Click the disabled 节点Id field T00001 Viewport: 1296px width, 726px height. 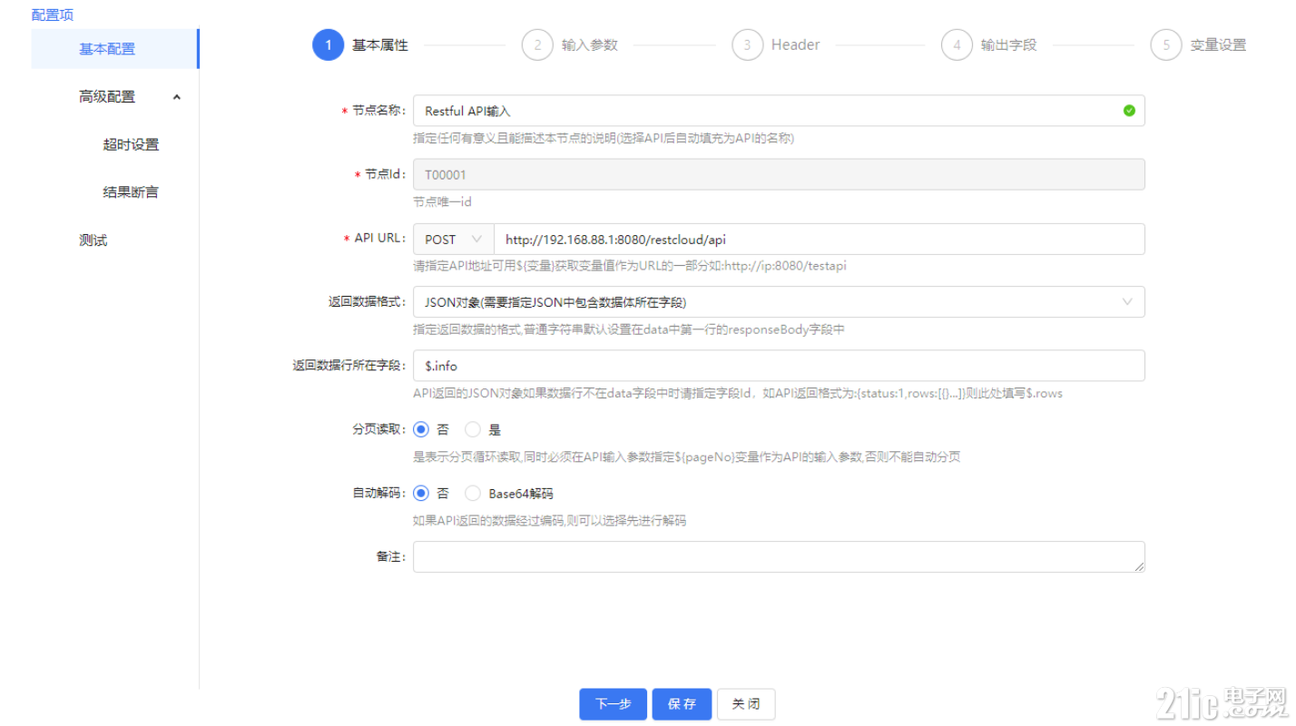[779, 174]
